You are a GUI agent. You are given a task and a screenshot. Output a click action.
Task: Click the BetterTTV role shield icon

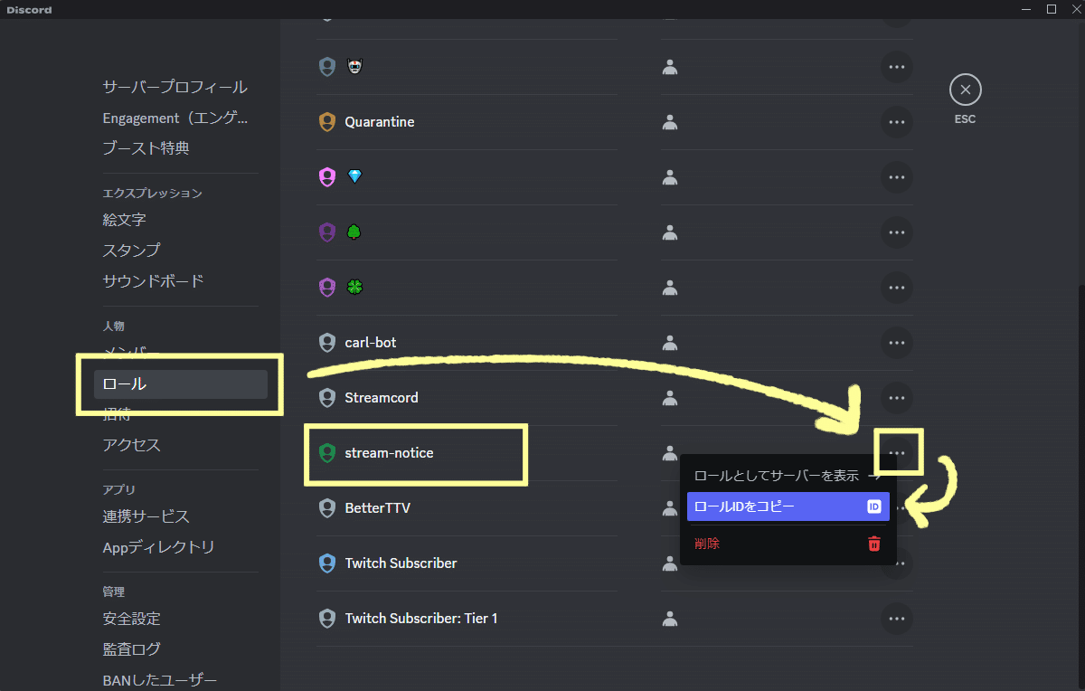pyautogui.click(x=326, y=507)
